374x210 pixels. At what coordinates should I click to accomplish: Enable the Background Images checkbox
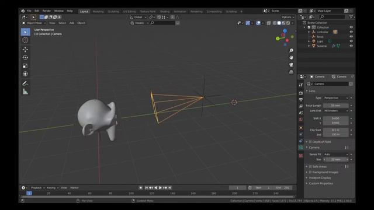(x=310, y=172)
